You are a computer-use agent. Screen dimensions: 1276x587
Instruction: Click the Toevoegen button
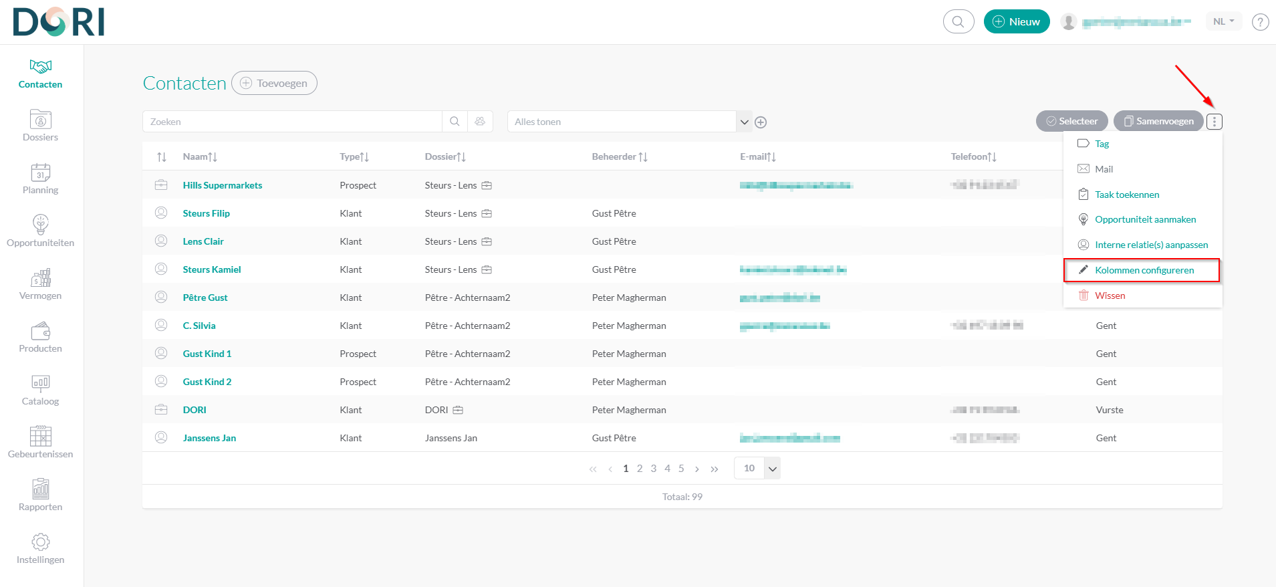click(x=274, y=83)
